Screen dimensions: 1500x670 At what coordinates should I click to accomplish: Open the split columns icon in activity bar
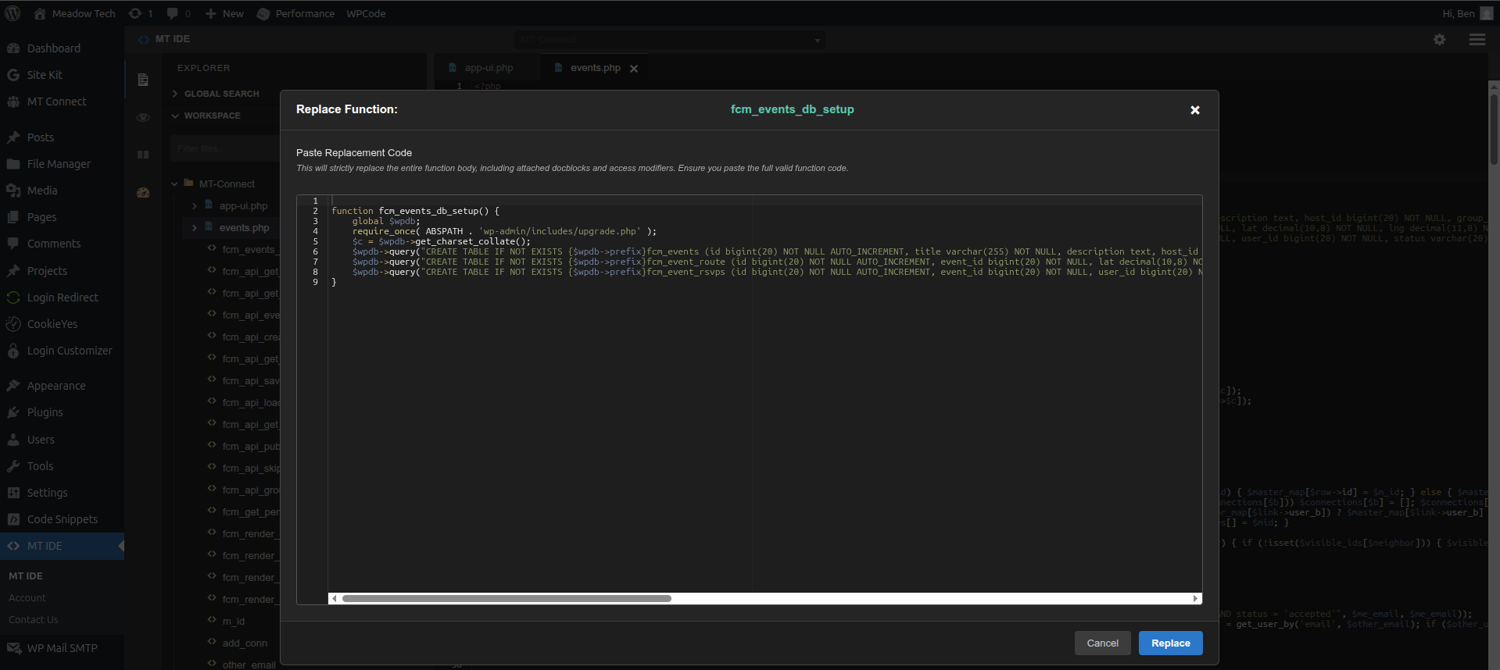pyautogui.click(x=143, y=155)
